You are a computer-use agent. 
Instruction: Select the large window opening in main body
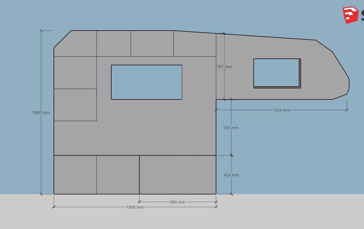coord(146,82)
